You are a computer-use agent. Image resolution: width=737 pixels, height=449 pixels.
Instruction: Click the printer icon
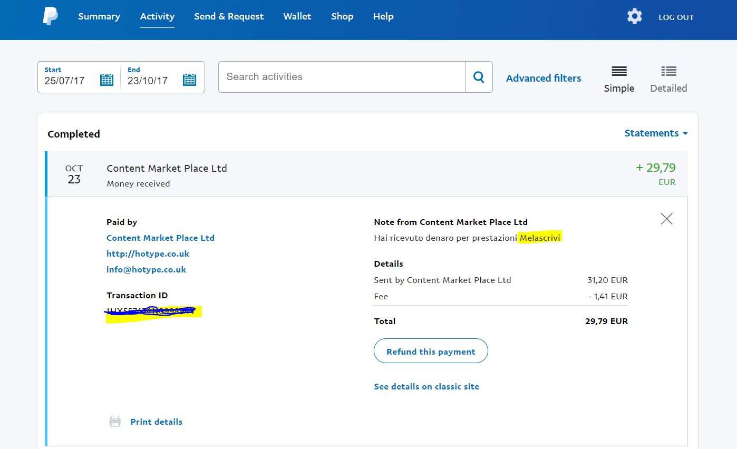[115, 422]
